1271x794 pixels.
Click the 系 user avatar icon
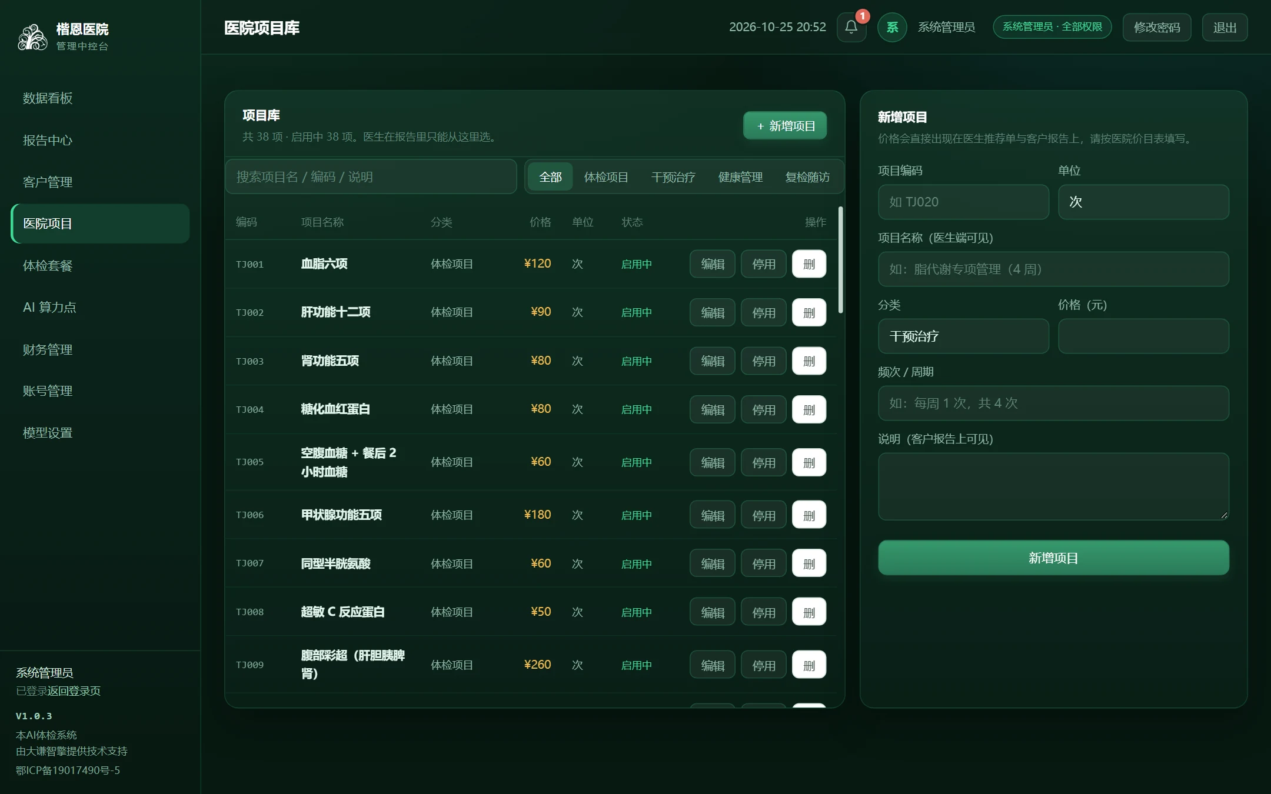pyautogui.click(x=892, y=27)
